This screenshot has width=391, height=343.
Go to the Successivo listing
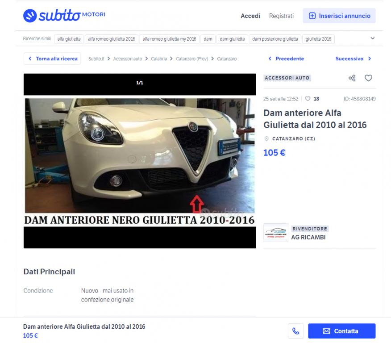354,59
